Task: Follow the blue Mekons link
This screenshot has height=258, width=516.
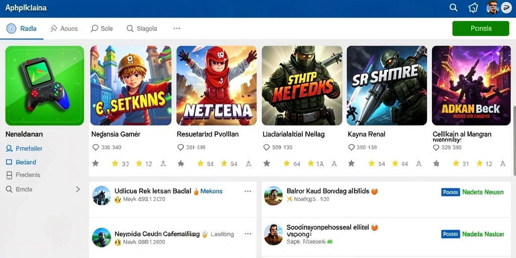Action: tap(211, 191)
